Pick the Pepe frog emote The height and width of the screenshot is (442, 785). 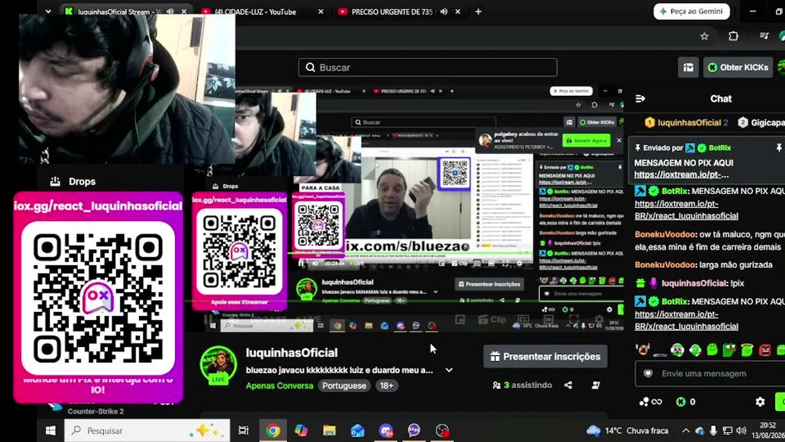pos(730,350)
